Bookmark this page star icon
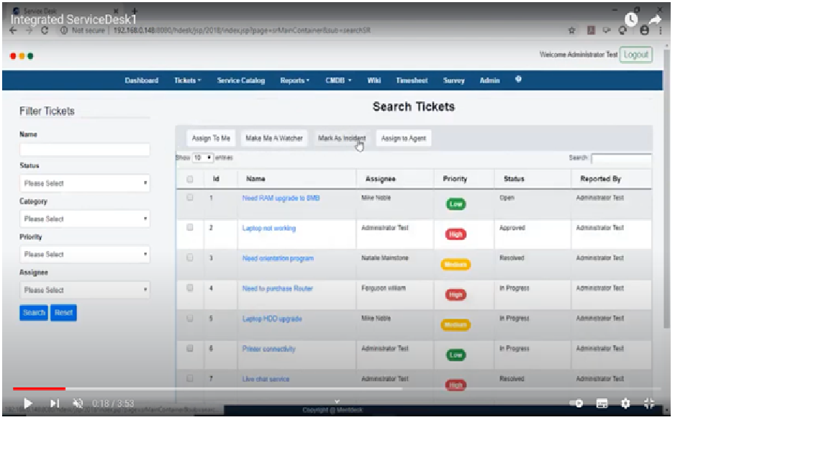The image size is (829, 466). (x=571, y=31)
